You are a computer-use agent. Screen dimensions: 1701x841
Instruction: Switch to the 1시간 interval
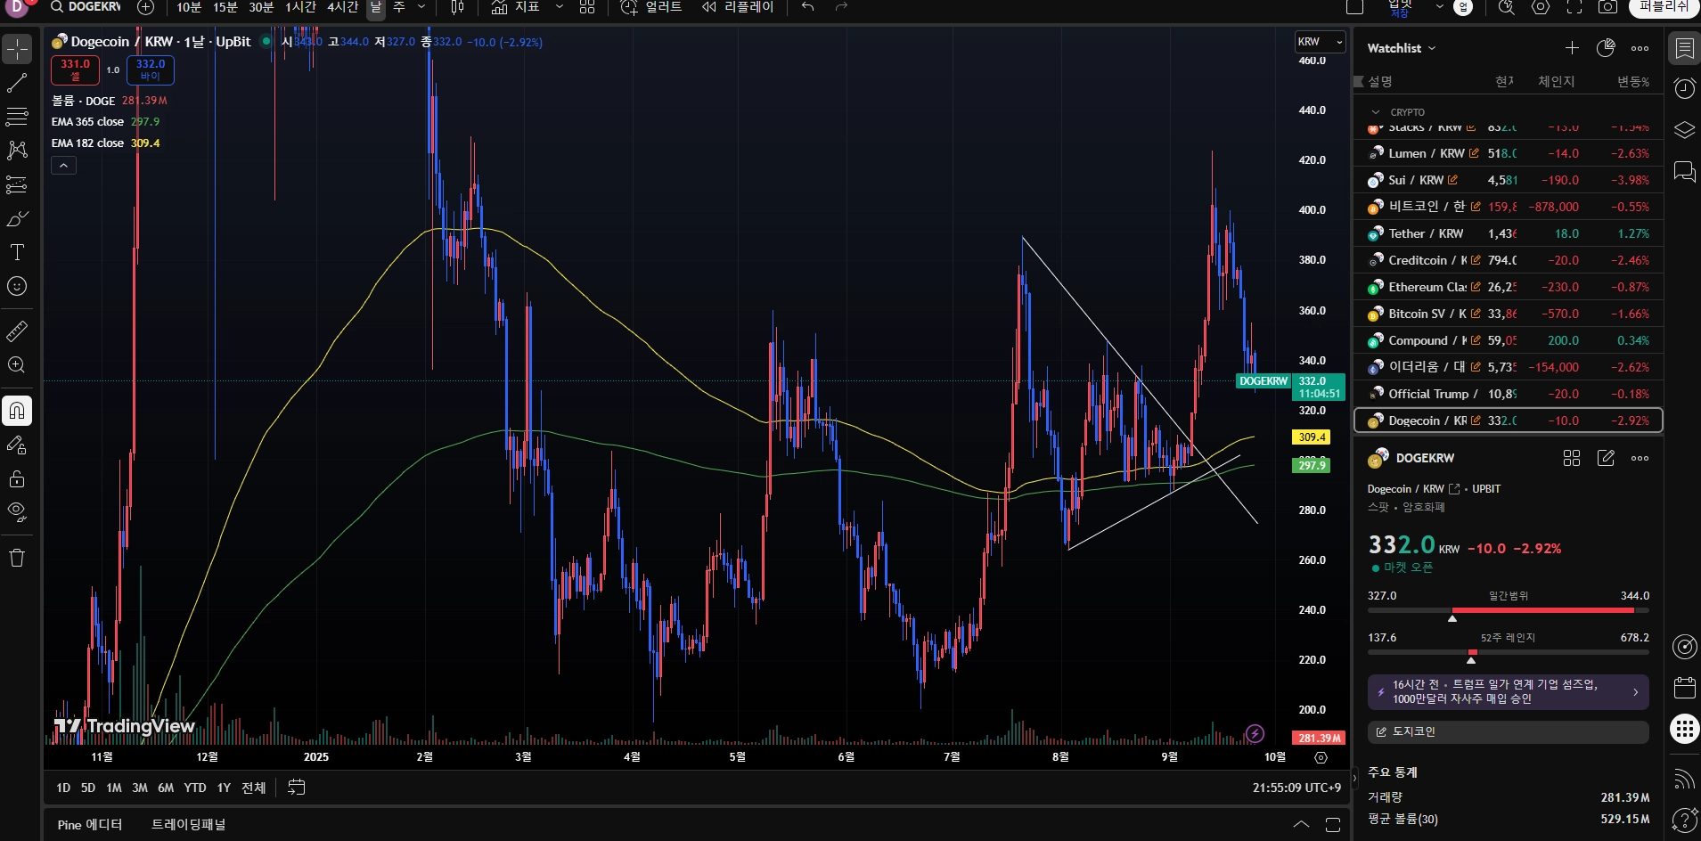pos(301,7)
